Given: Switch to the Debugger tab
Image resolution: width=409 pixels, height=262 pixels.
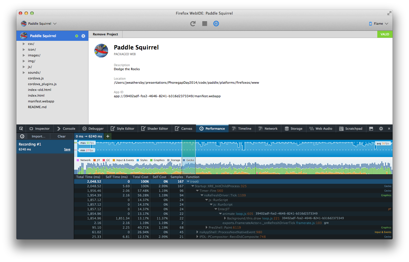Looking at the screenshot, I should (x=93, y=129).
